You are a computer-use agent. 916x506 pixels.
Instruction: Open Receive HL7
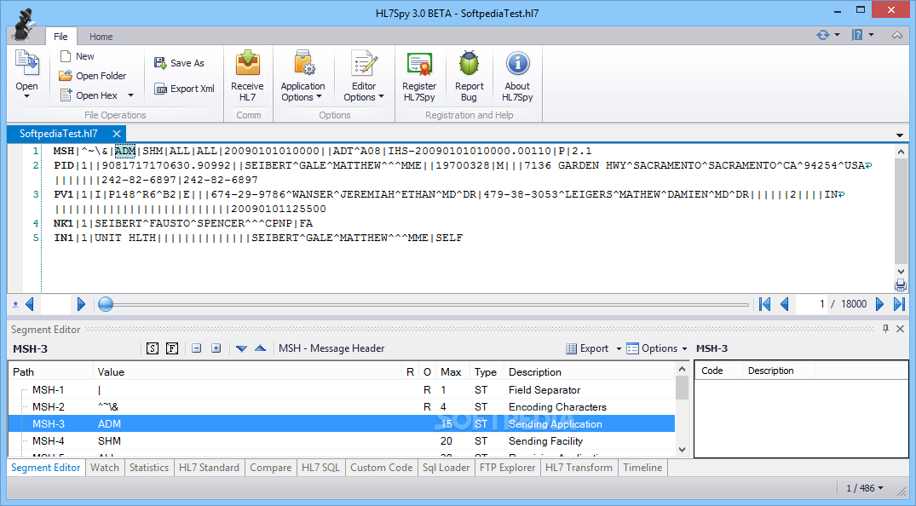coord(247,76)
